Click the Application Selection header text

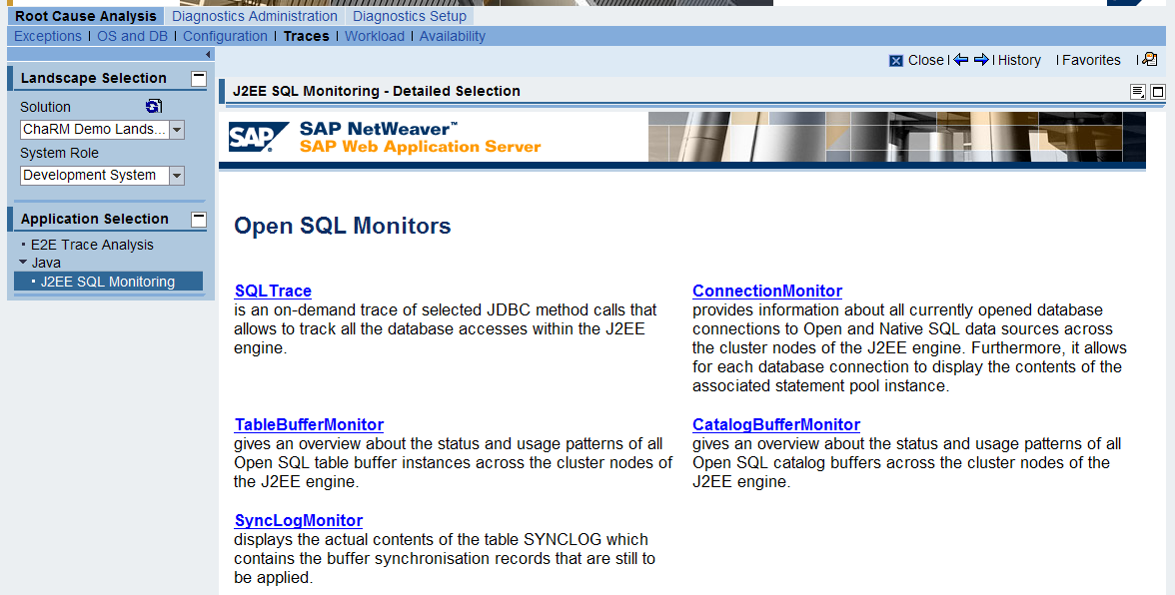(94, 219)
